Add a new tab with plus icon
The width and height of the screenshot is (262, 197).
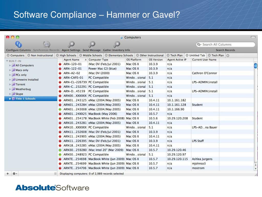coord(228,55)
